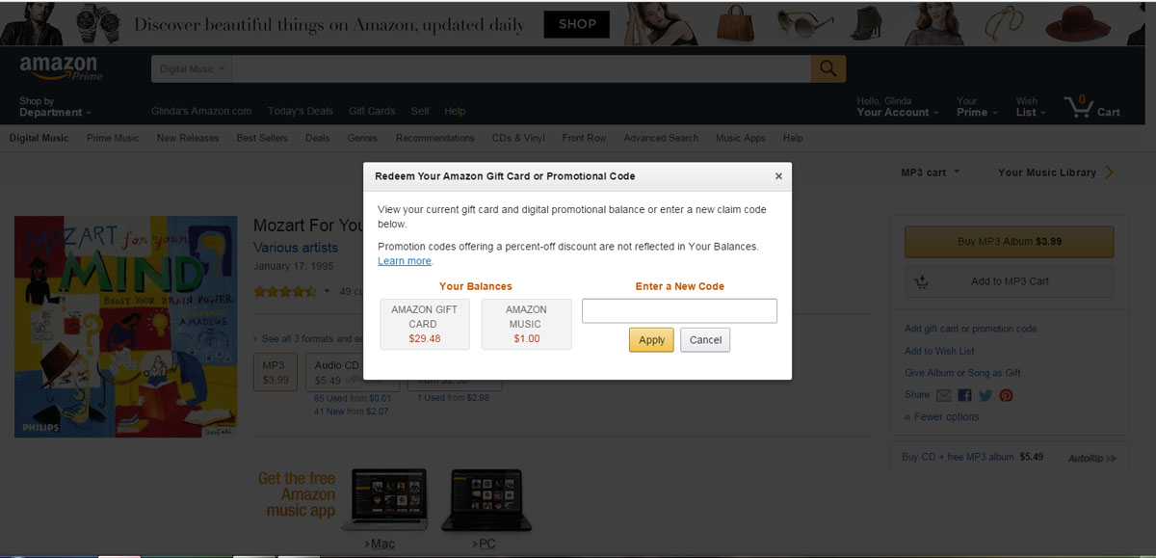
Task: Click the Mozart album cover thumbnail
Action: tap(125, 327)
